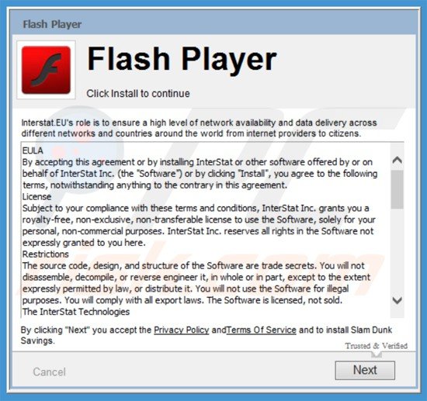Click the EULA heading in the text box

pos(33,150)
